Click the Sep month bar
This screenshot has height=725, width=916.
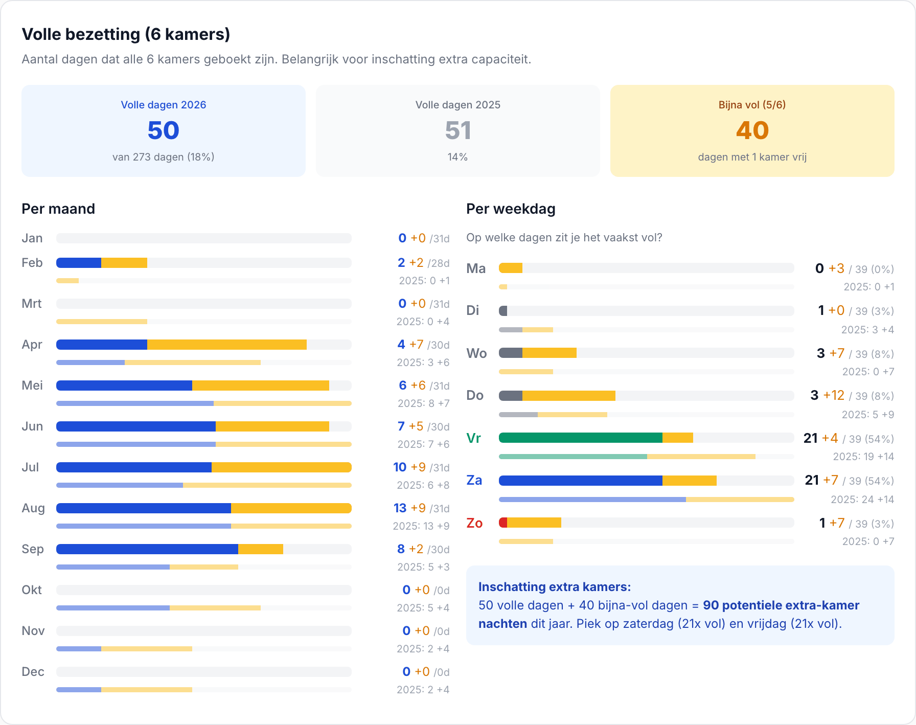[204, 549]
